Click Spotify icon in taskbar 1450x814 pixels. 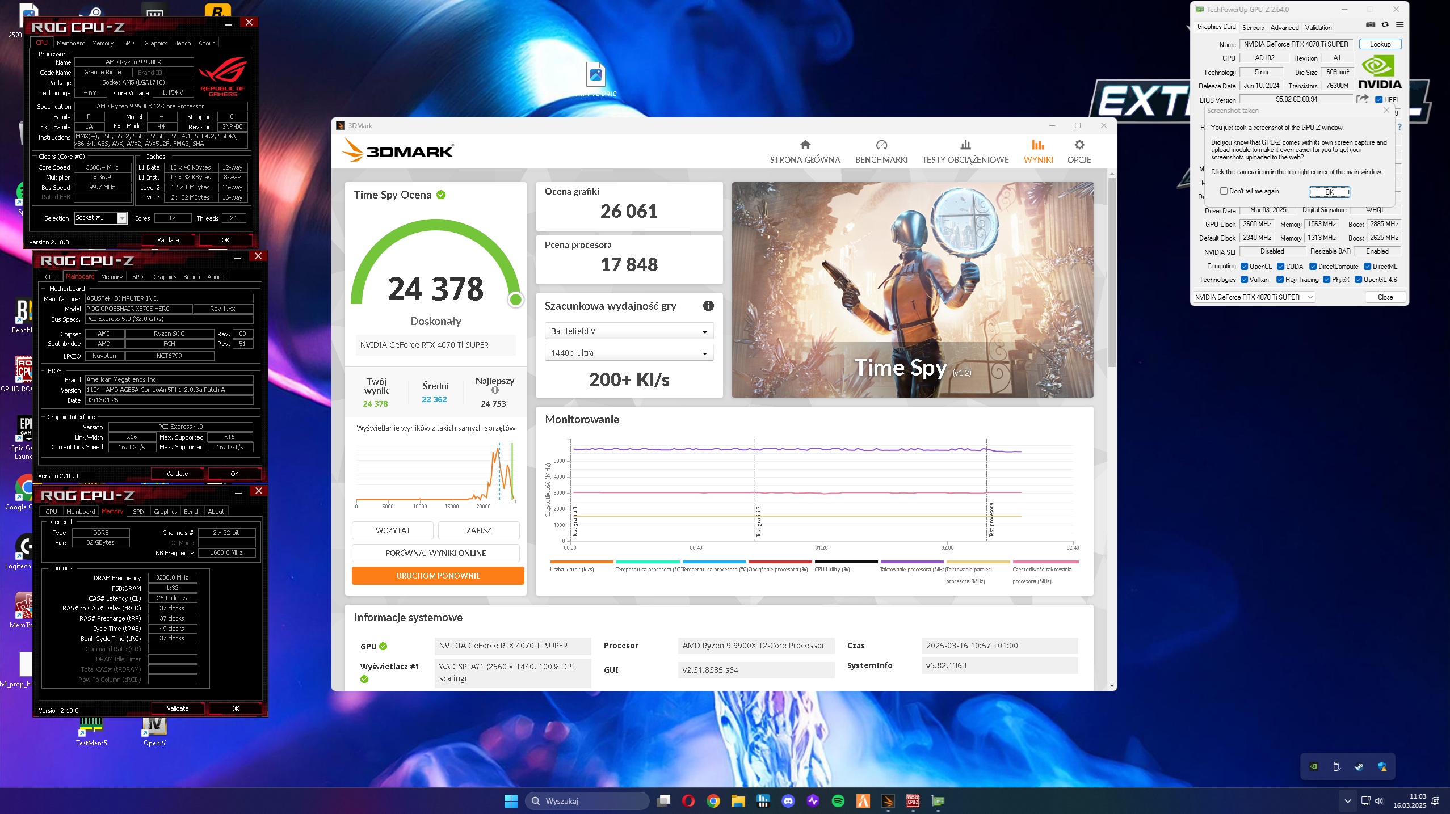pos(838,801)
